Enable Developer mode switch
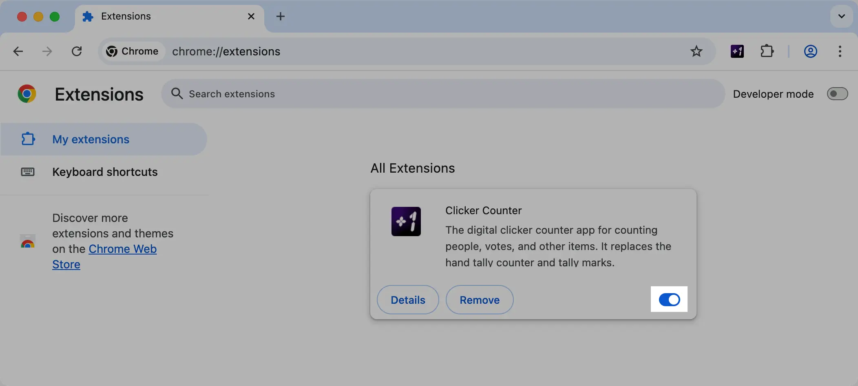Viewport: 858px width, 386px height. point(837,94)
